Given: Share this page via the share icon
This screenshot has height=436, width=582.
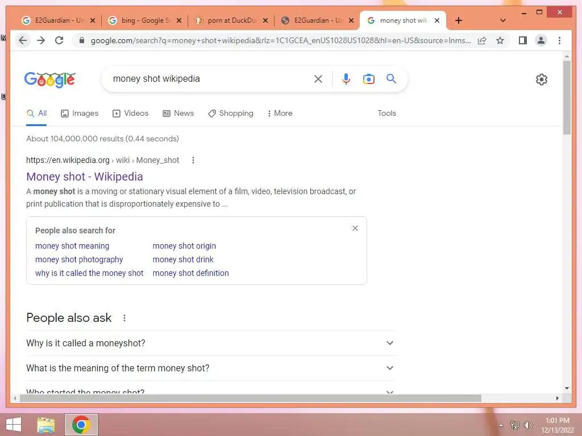Looking at the screenshot, I should pos(482,40).
